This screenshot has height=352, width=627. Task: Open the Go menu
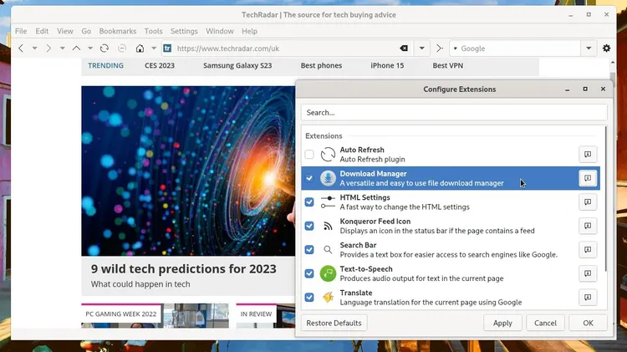[x=86, y=31]
